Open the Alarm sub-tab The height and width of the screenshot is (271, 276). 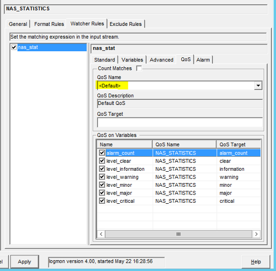point(203,60)
